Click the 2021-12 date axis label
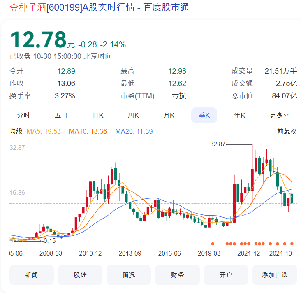The height and width of the screenshot is (293, 301). [x=249, y=253]
